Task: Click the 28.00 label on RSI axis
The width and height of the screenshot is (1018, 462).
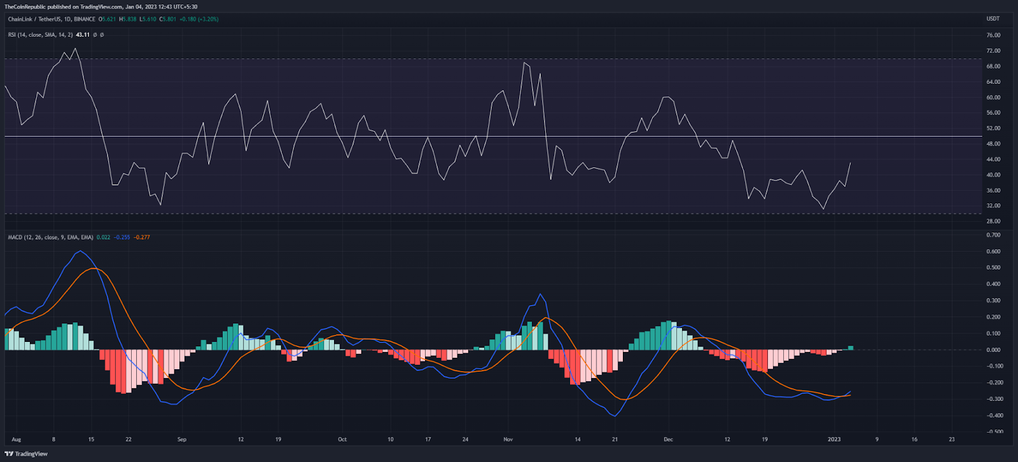Action: [993, 221]
